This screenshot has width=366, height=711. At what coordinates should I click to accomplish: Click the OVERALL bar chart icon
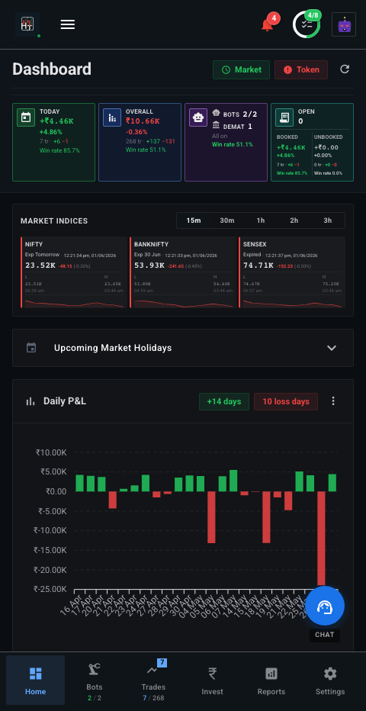(x=112, y=117)
